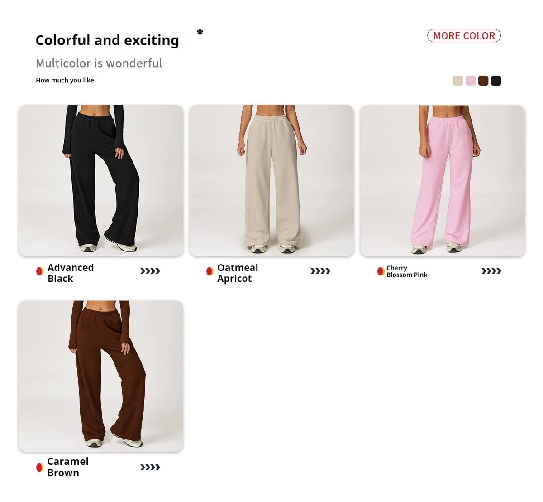Click the small flower icon near heading
The height and width of the screenshot is (502, 543).
coord(200,32)
